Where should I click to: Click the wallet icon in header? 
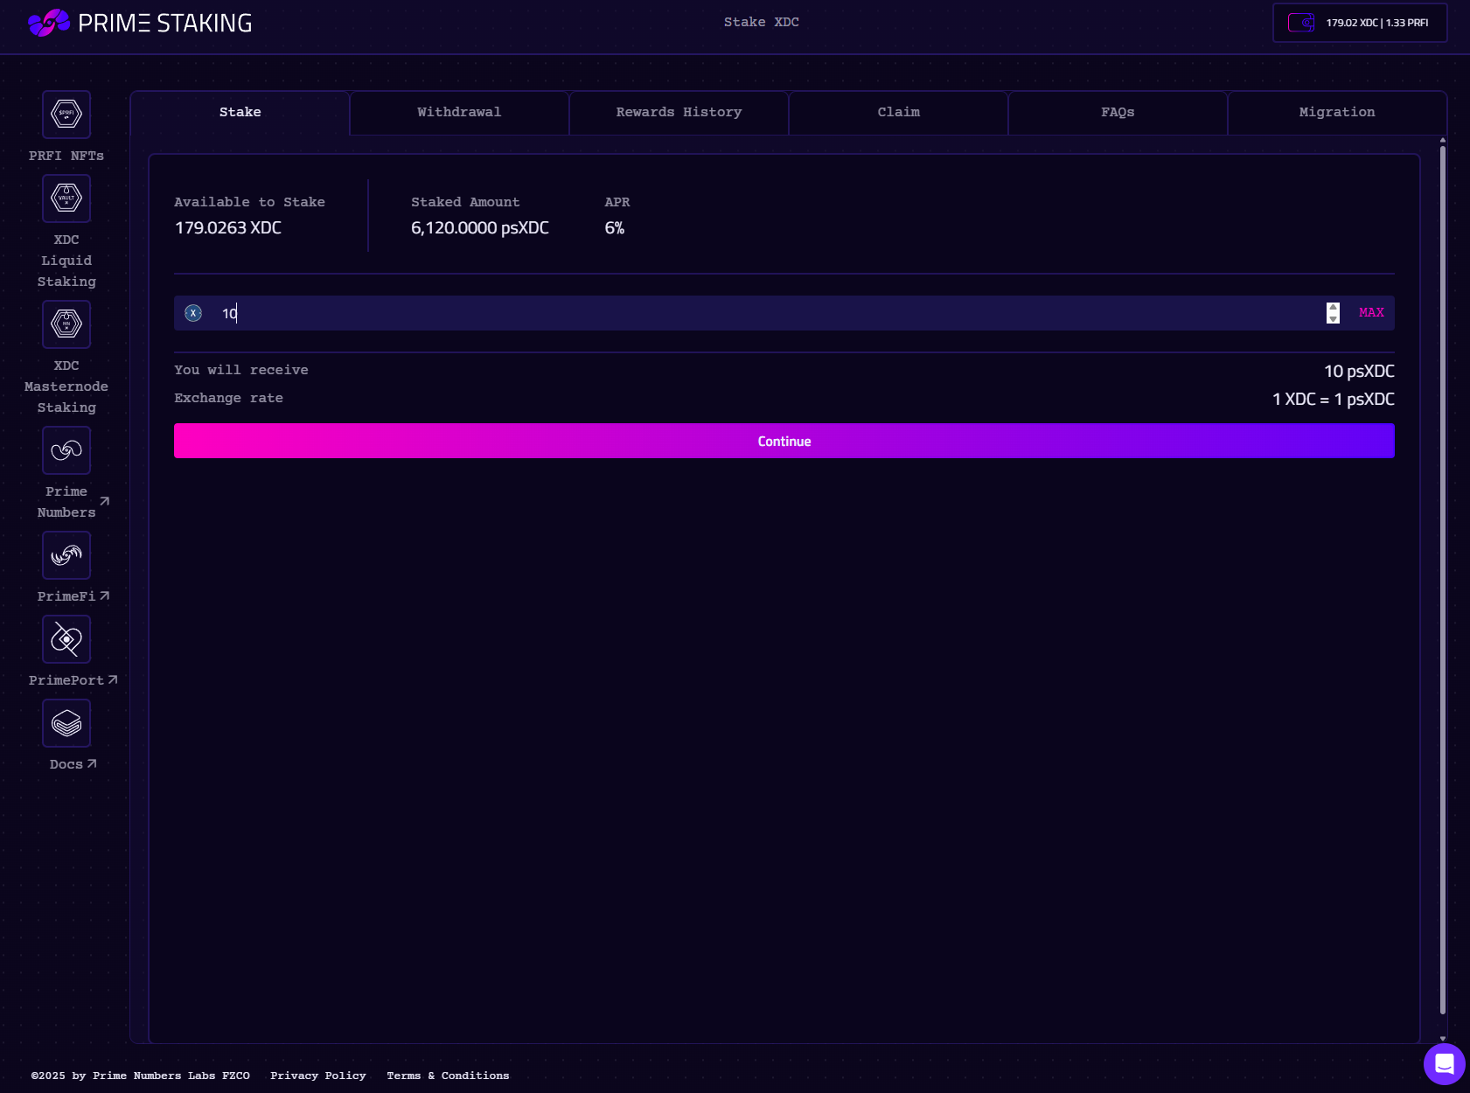pyautogui.click(x=1301, y=23)
